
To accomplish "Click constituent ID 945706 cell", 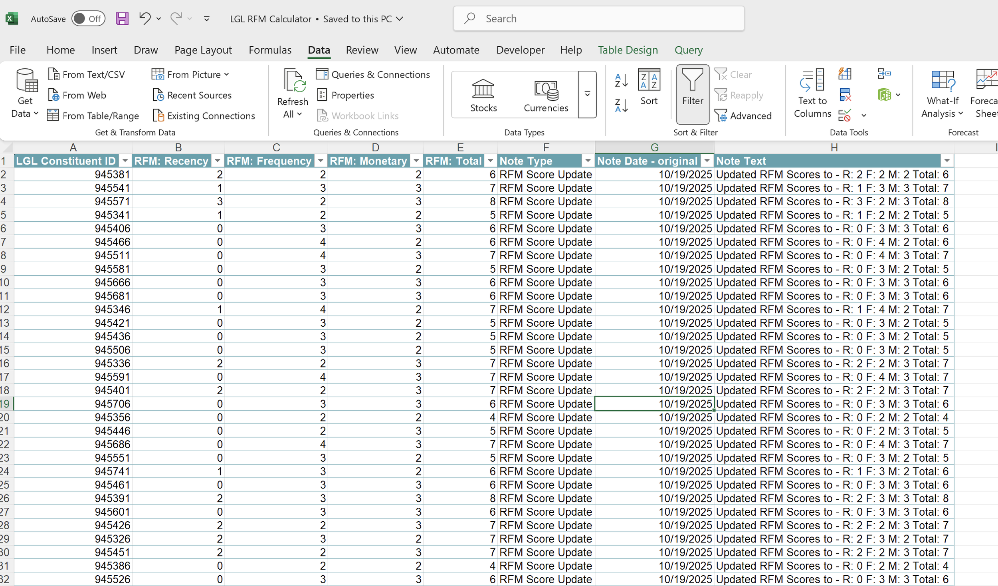I will tap(73, 403).
